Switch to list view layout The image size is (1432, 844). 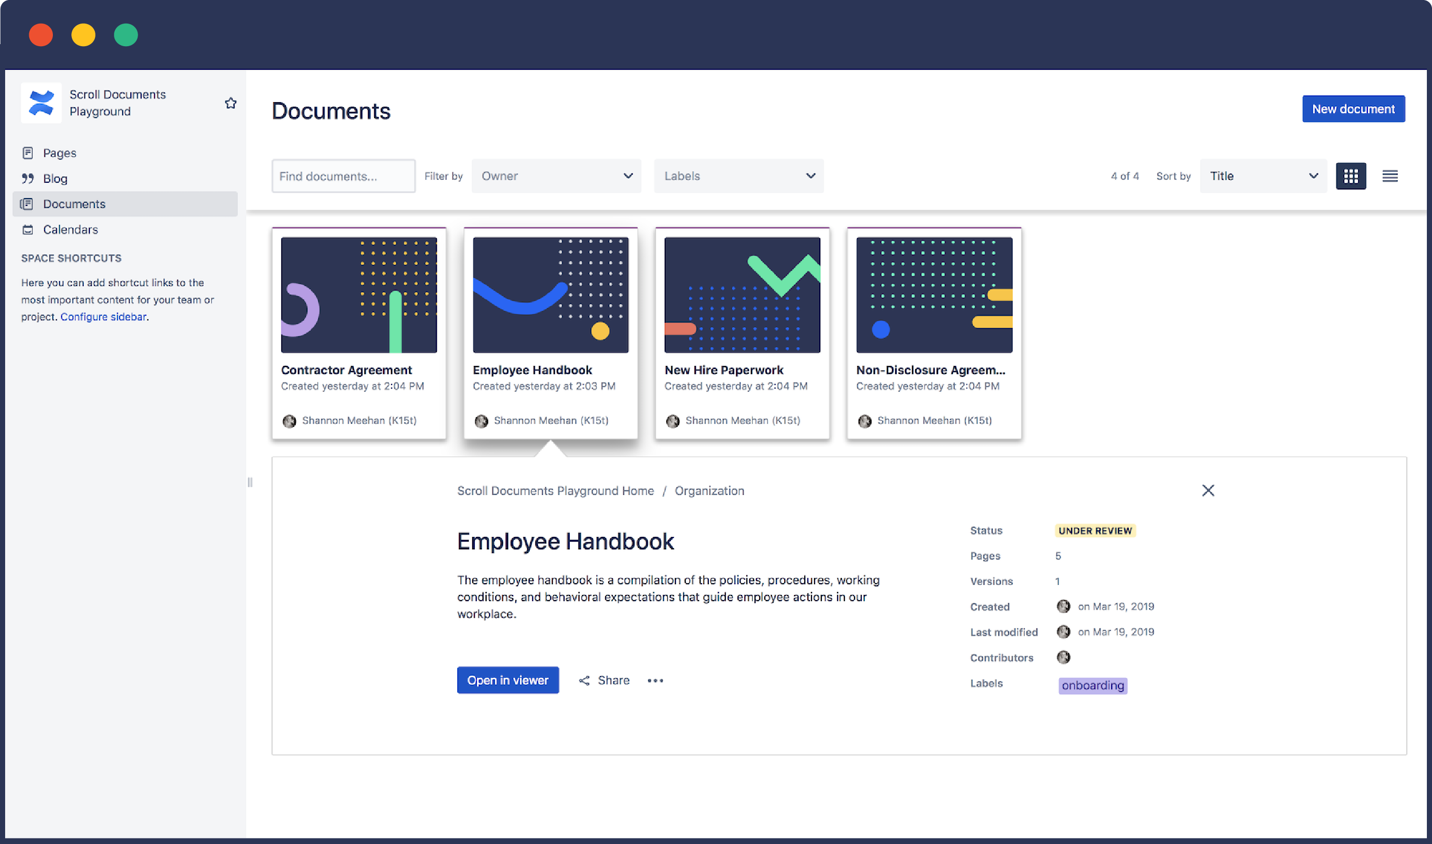(1390, 176)
